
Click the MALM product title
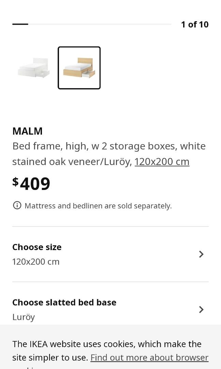point(27,131)
